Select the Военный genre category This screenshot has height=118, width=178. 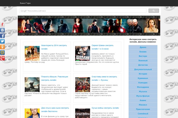(143, 60)
